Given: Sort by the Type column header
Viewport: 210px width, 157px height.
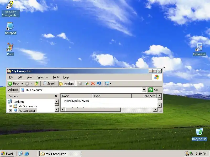Looking at the screenshot, I should tap(112, 96).
